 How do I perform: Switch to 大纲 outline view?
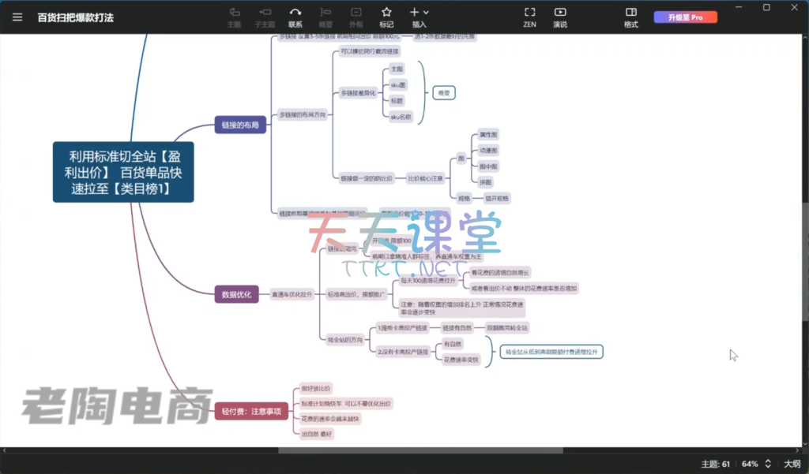pyautogui.click(x=792, y=464)
